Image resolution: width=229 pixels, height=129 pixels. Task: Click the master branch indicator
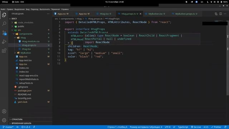8,127
